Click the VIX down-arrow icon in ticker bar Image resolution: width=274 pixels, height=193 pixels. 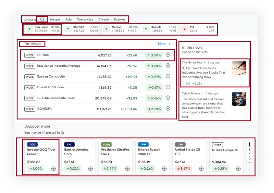(185, 29)
